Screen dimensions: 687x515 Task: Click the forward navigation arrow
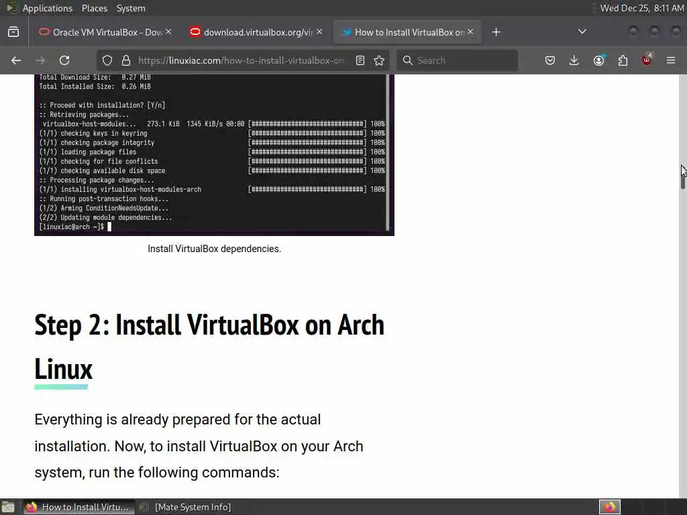(40, 60)
